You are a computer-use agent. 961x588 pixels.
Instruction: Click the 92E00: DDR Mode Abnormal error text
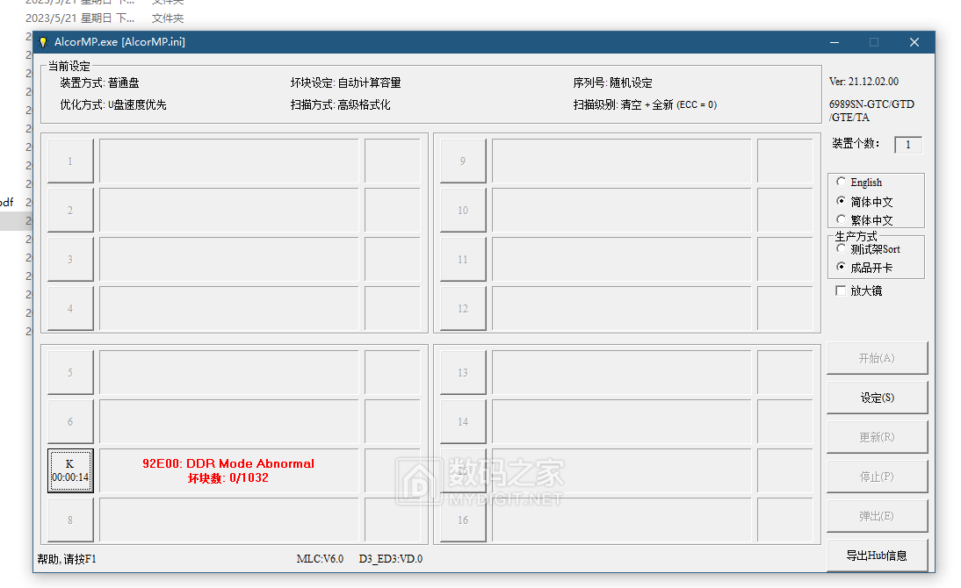(x=228, y=463)
